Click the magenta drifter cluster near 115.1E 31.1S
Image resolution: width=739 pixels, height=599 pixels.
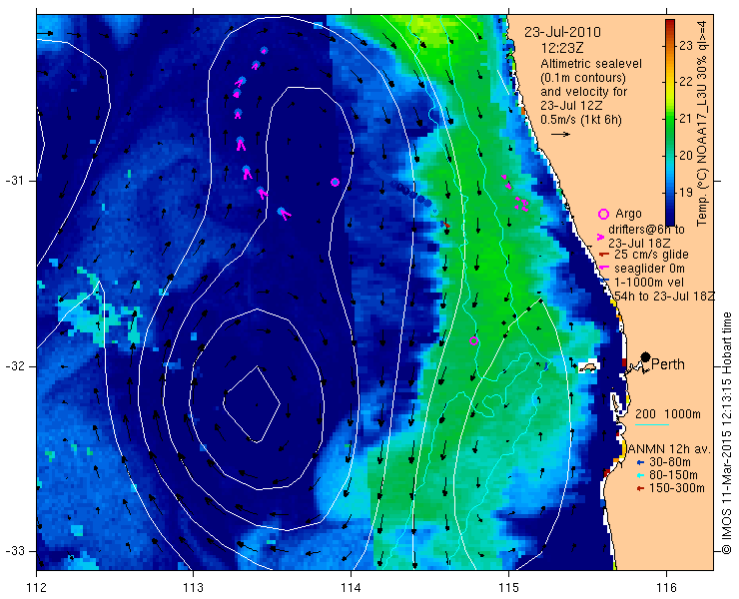click(521, 204)
